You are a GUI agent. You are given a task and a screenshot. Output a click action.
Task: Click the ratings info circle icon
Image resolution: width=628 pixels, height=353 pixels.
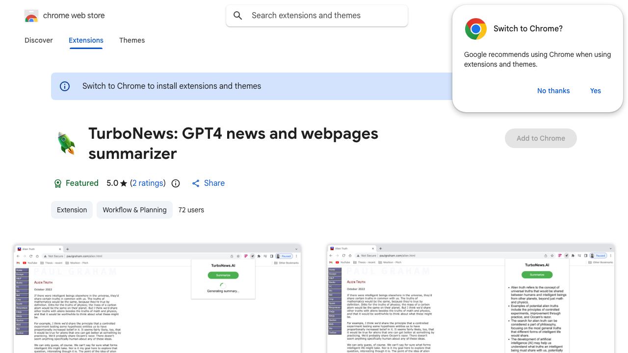click(x=176, y=183)
